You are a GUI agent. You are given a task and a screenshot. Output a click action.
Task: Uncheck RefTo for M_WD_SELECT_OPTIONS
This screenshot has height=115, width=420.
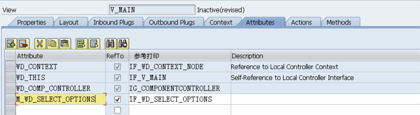click(x=117, y=99)
